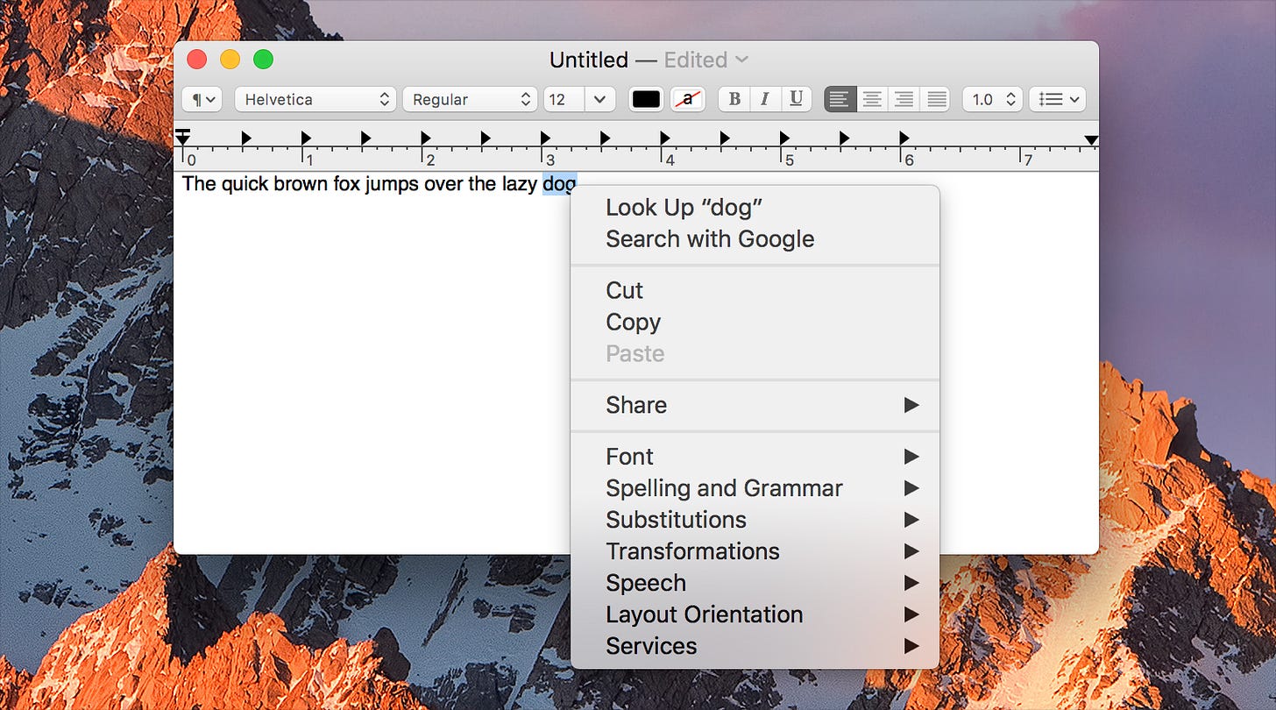
Task: Select Copy from the context menu
Action: pyautogui.click(x=633, y=322)
